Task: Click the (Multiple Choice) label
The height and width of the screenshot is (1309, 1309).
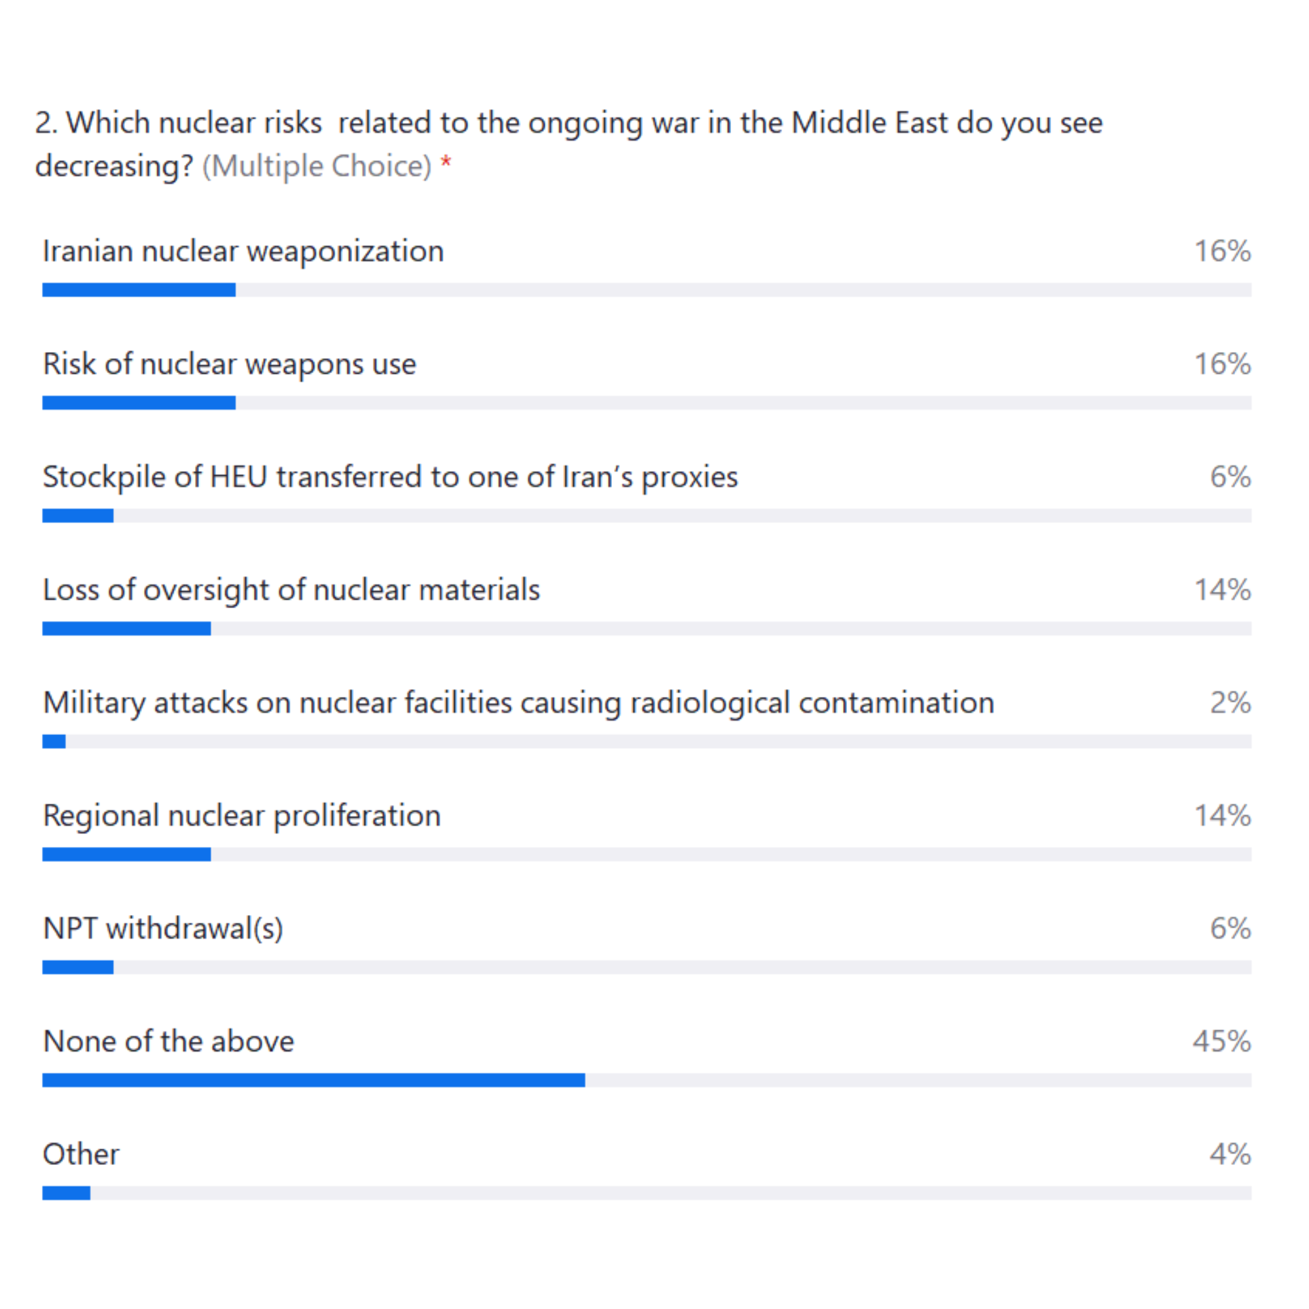Action: click(316, 167)
